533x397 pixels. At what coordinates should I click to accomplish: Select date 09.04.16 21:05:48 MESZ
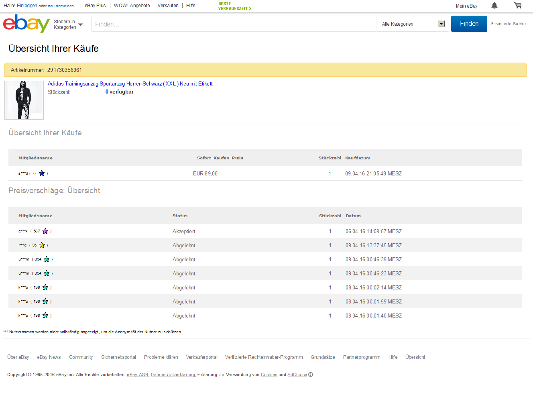click(x=373, y=174)
